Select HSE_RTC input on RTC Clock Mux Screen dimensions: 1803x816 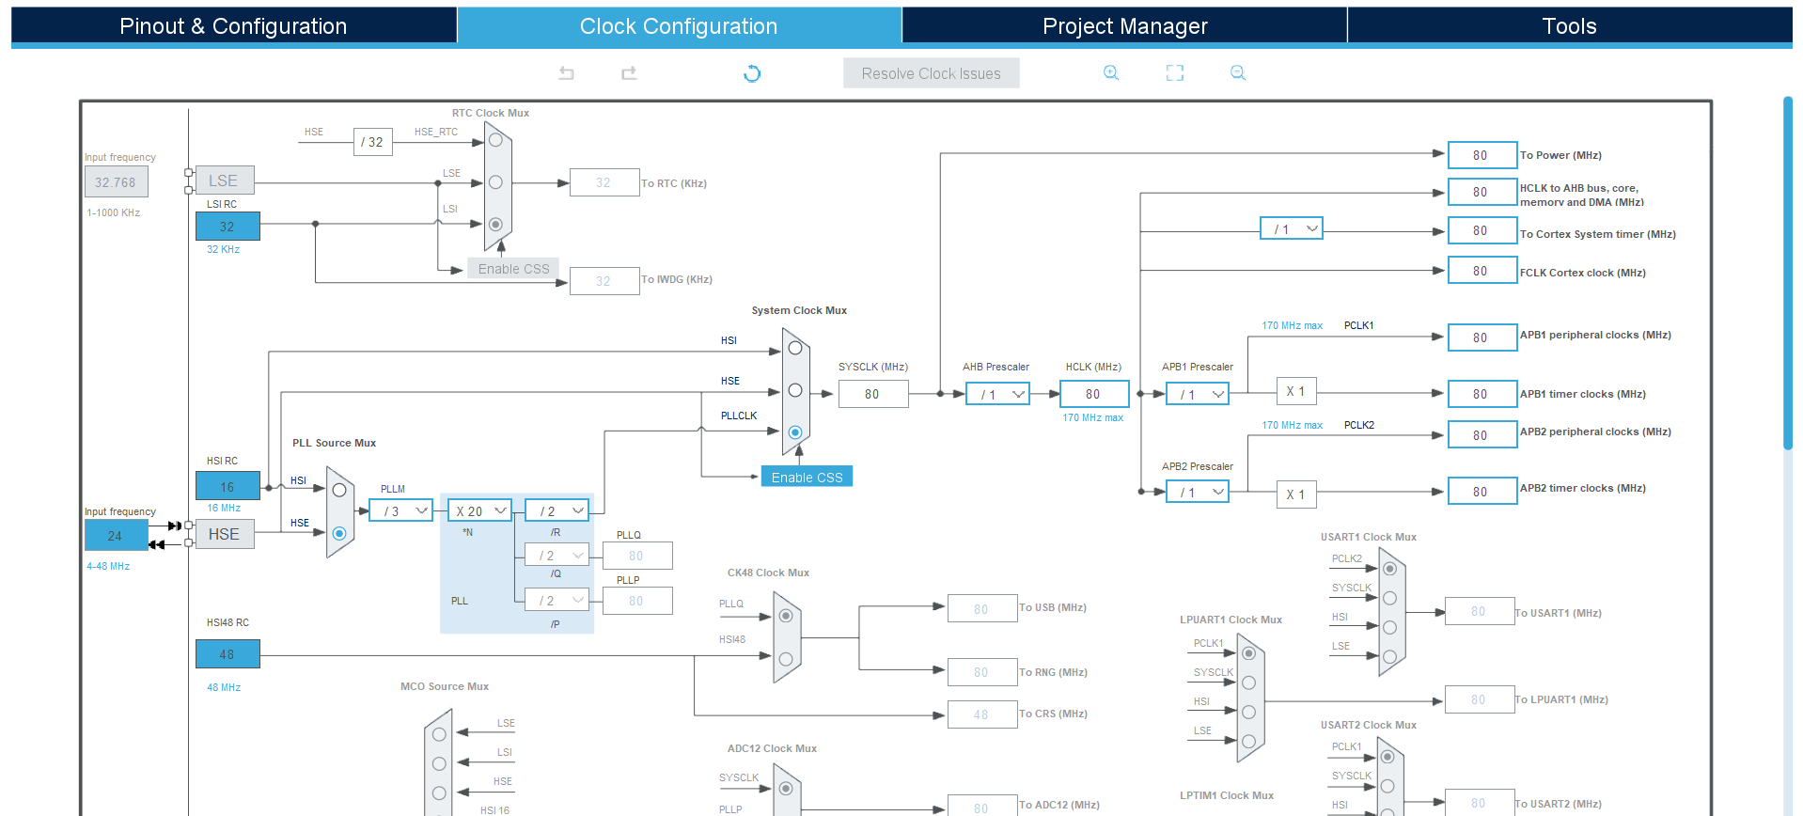495,140
